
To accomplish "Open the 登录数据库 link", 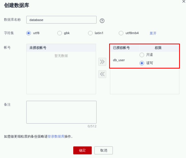I will pyautogui.click(x=56, y=137).
